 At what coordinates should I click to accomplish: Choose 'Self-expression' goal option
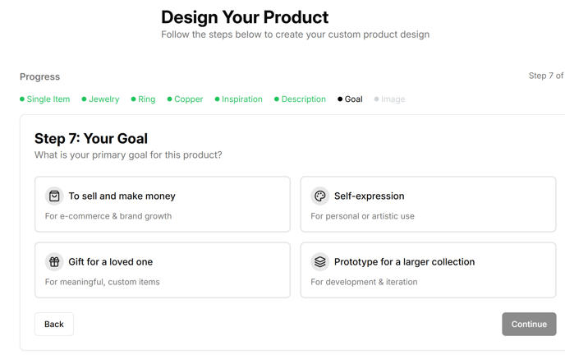(428, 205)
